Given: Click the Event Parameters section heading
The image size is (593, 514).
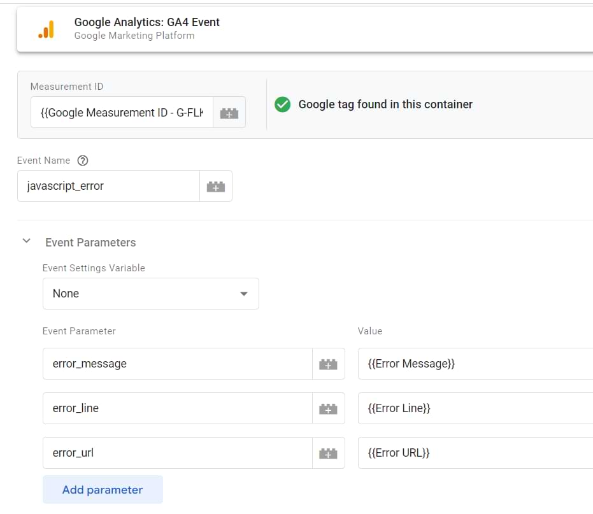Looking at the screenshot, I should [90, 243].
